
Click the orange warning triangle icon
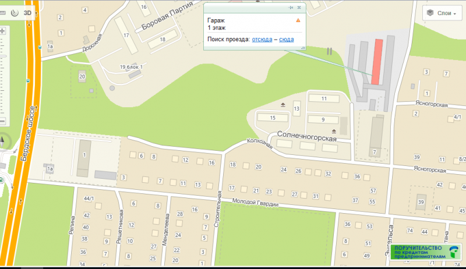coord(298,20)
